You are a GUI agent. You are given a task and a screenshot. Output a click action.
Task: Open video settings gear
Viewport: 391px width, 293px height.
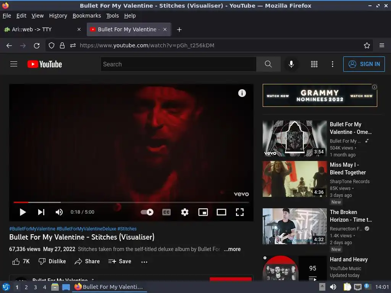pos(184,212)
